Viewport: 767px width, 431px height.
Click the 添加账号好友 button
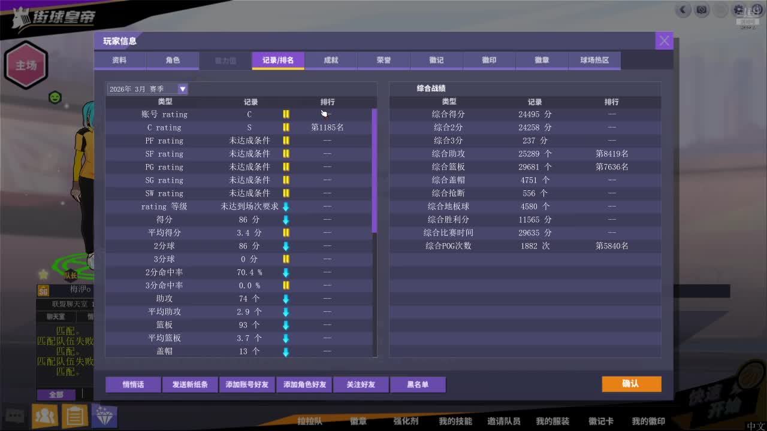247,384
